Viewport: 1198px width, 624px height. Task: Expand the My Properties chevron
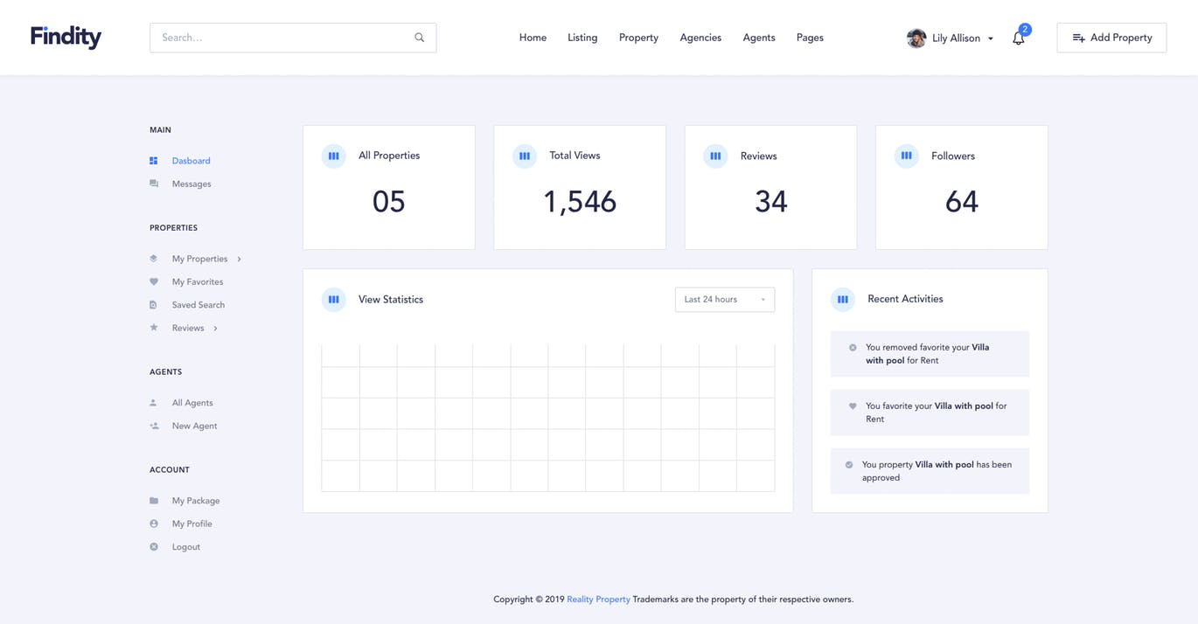pos(238,259)
